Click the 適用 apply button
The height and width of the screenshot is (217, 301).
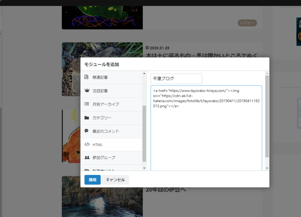click(x=93, y=180)
